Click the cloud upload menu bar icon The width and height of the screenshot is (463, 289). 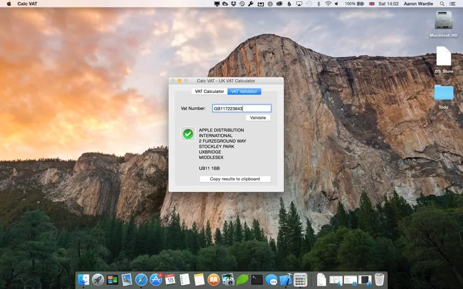tap(225, 4)
